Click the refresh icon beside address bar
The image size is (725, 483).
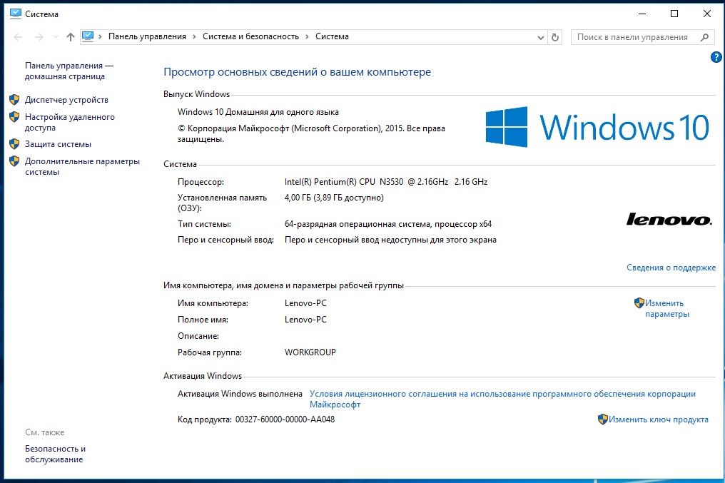(x=557, y=37)
